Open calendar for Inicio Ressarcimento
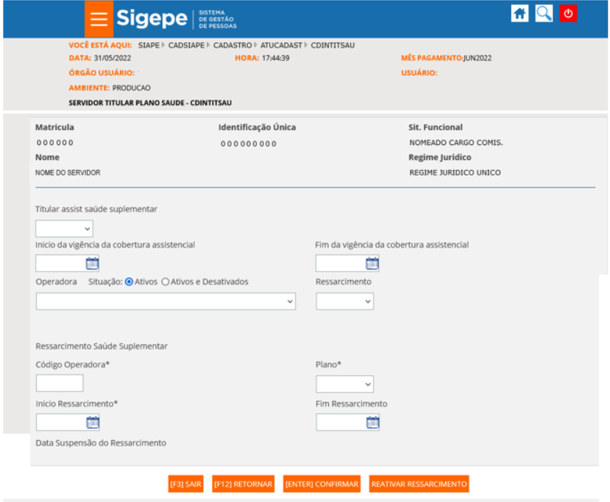610x502 pixels. [x=92, y=422]
